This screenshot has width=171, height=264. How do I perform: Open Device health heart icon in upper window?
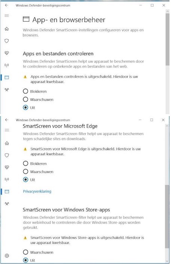coord(7,53)
